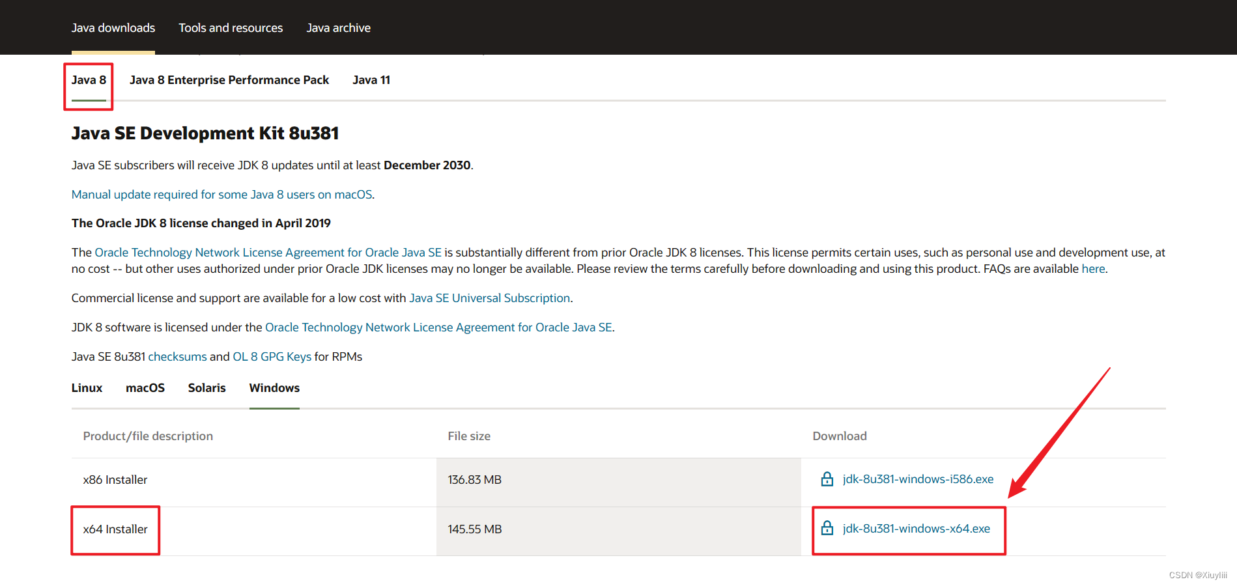Image resolution: width=1237 pixels, height=586 pixels.
Task: Select the Linux platform tab
Action: click(x=87, y=388)
